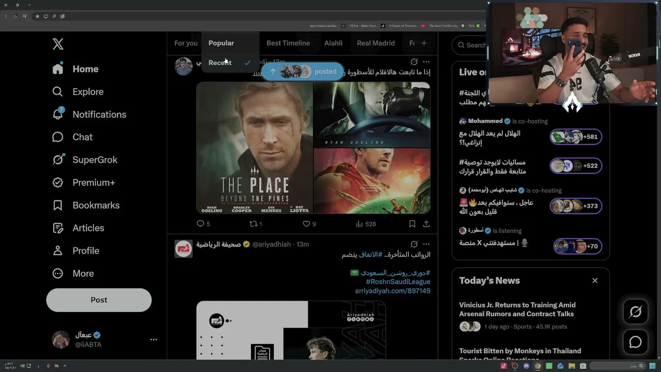Open the Chat section in the sidebar

[x=72, y=137]
